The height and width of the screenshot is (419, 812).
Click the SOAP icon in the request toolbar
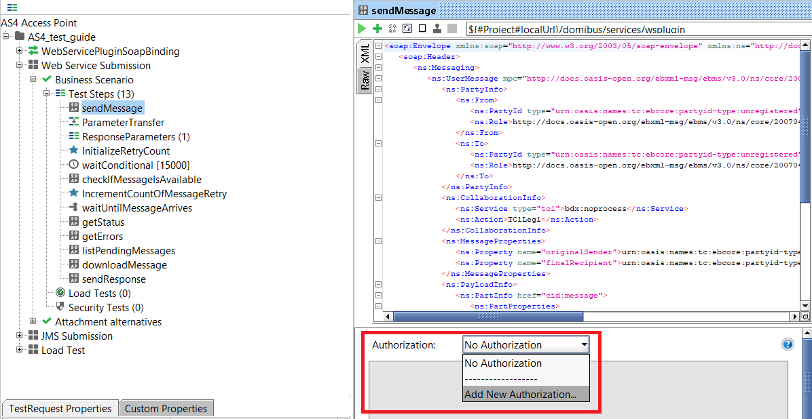(392, 28)
